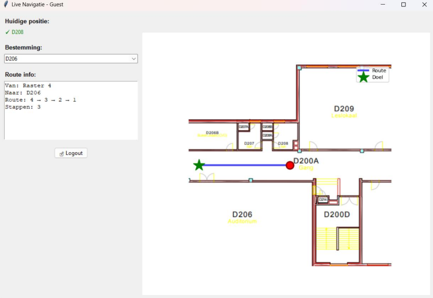This screenshot has height=298, width=433.
Task: Click the D209 room label on the map
Action: (344, 109)
